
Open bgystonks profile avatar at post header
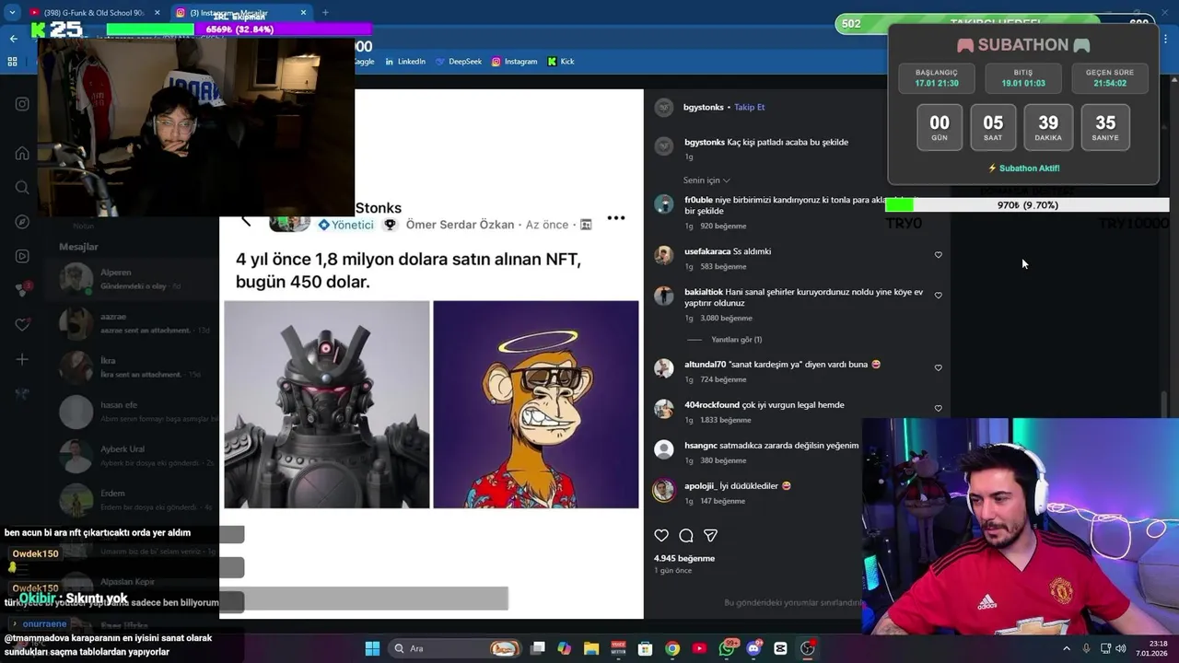pos(663,108)
